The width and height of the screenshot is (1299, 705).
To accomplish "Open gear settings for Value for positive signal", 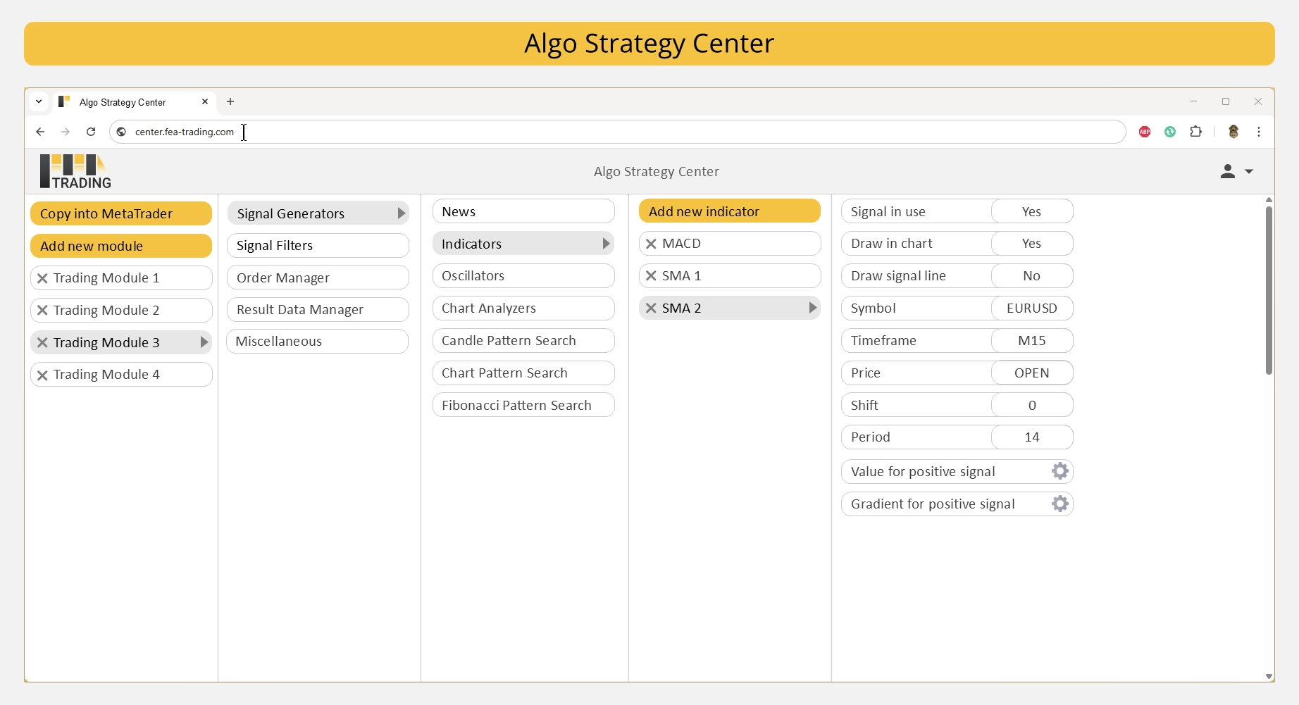I will pyautogui.click(x=1059, y=471).
